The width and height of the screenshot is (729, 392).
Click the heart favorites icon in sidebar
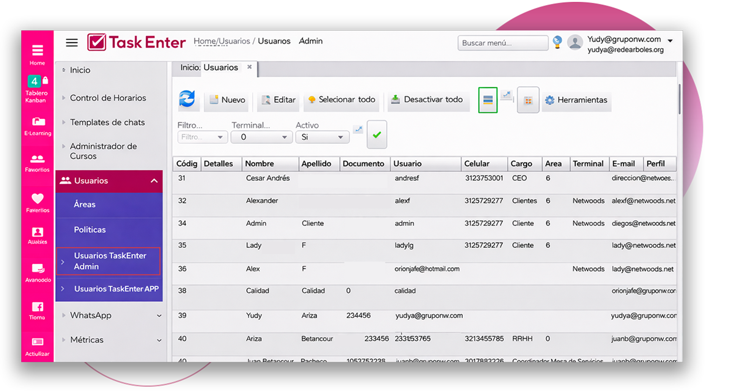coord(38,202)
